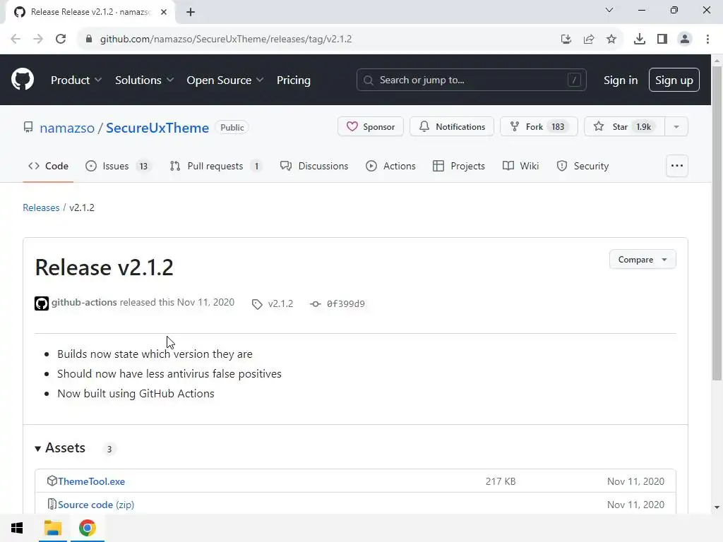
Task: Expand the Open Source menu
Action: point(225,80)
